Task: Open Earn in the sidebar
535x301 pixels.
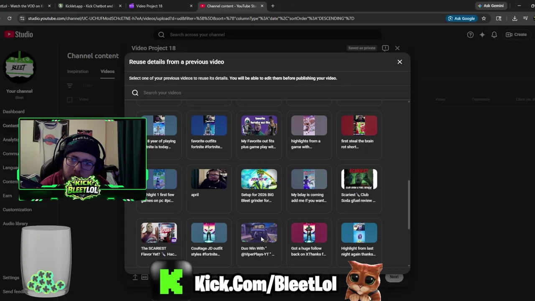Action: [x=8, y=196]
